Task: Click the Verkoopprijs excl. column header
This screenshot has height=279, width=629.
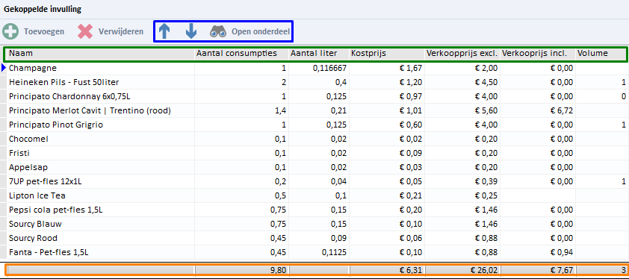Action: [462, 54]
